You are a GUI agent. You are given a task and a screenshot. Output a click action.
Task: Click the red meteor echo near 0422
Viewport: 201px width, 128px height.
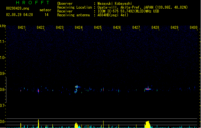(38, 91)
